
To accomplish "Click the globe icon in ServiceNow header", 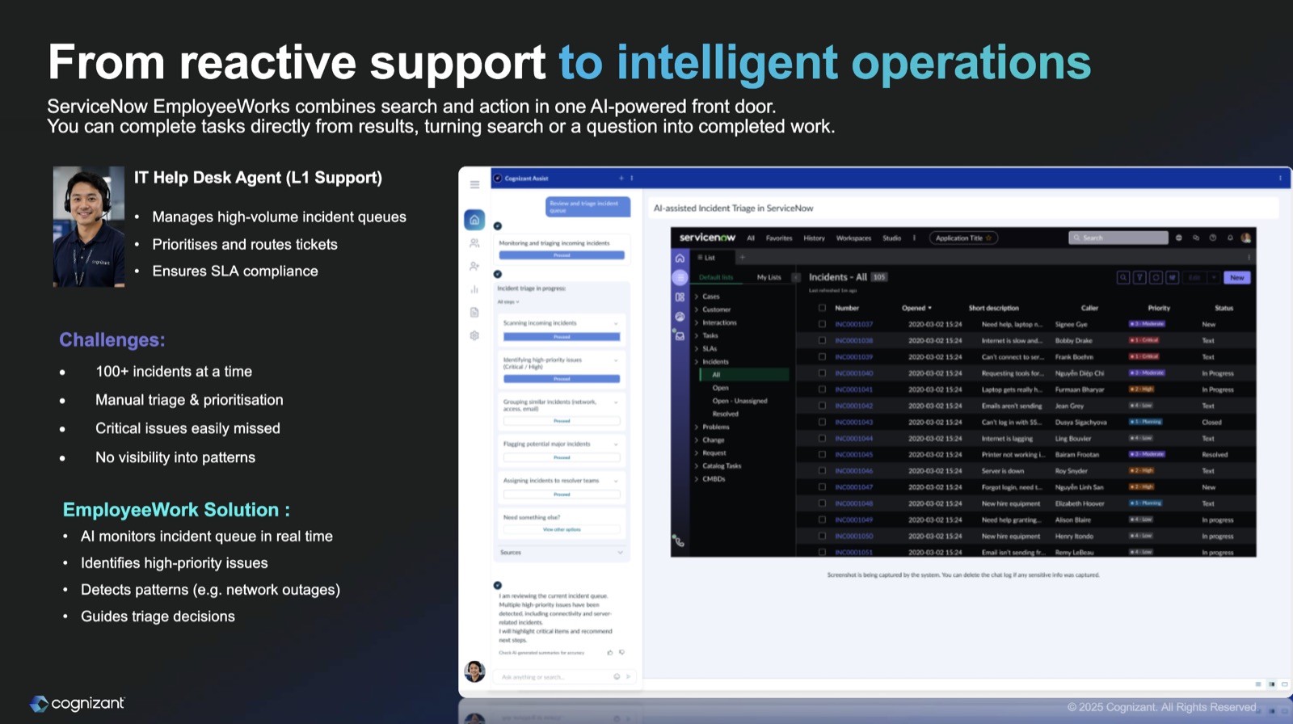I will 1179,238.
